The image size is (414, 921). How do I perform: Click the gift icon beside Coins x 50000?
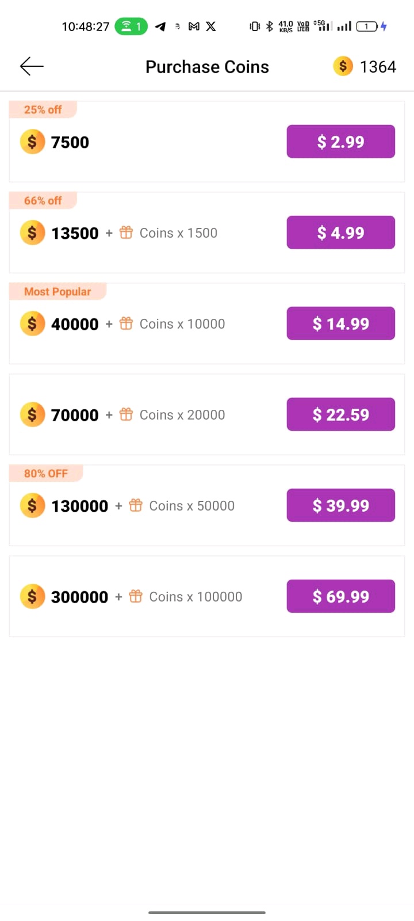click(x=136, y=505)
